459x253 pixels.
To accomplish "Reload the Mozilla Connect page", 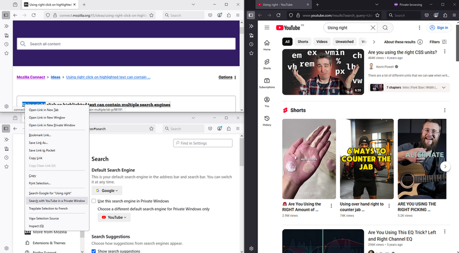I will (34, 15).
